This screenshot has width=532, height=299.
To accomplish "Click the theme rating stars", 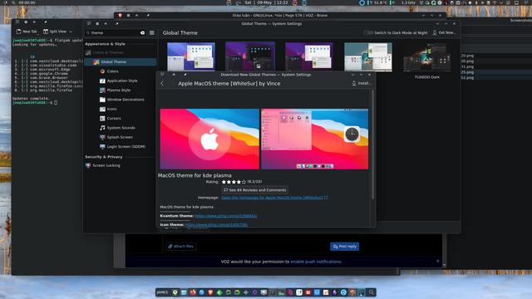I will tap(234, 182).
